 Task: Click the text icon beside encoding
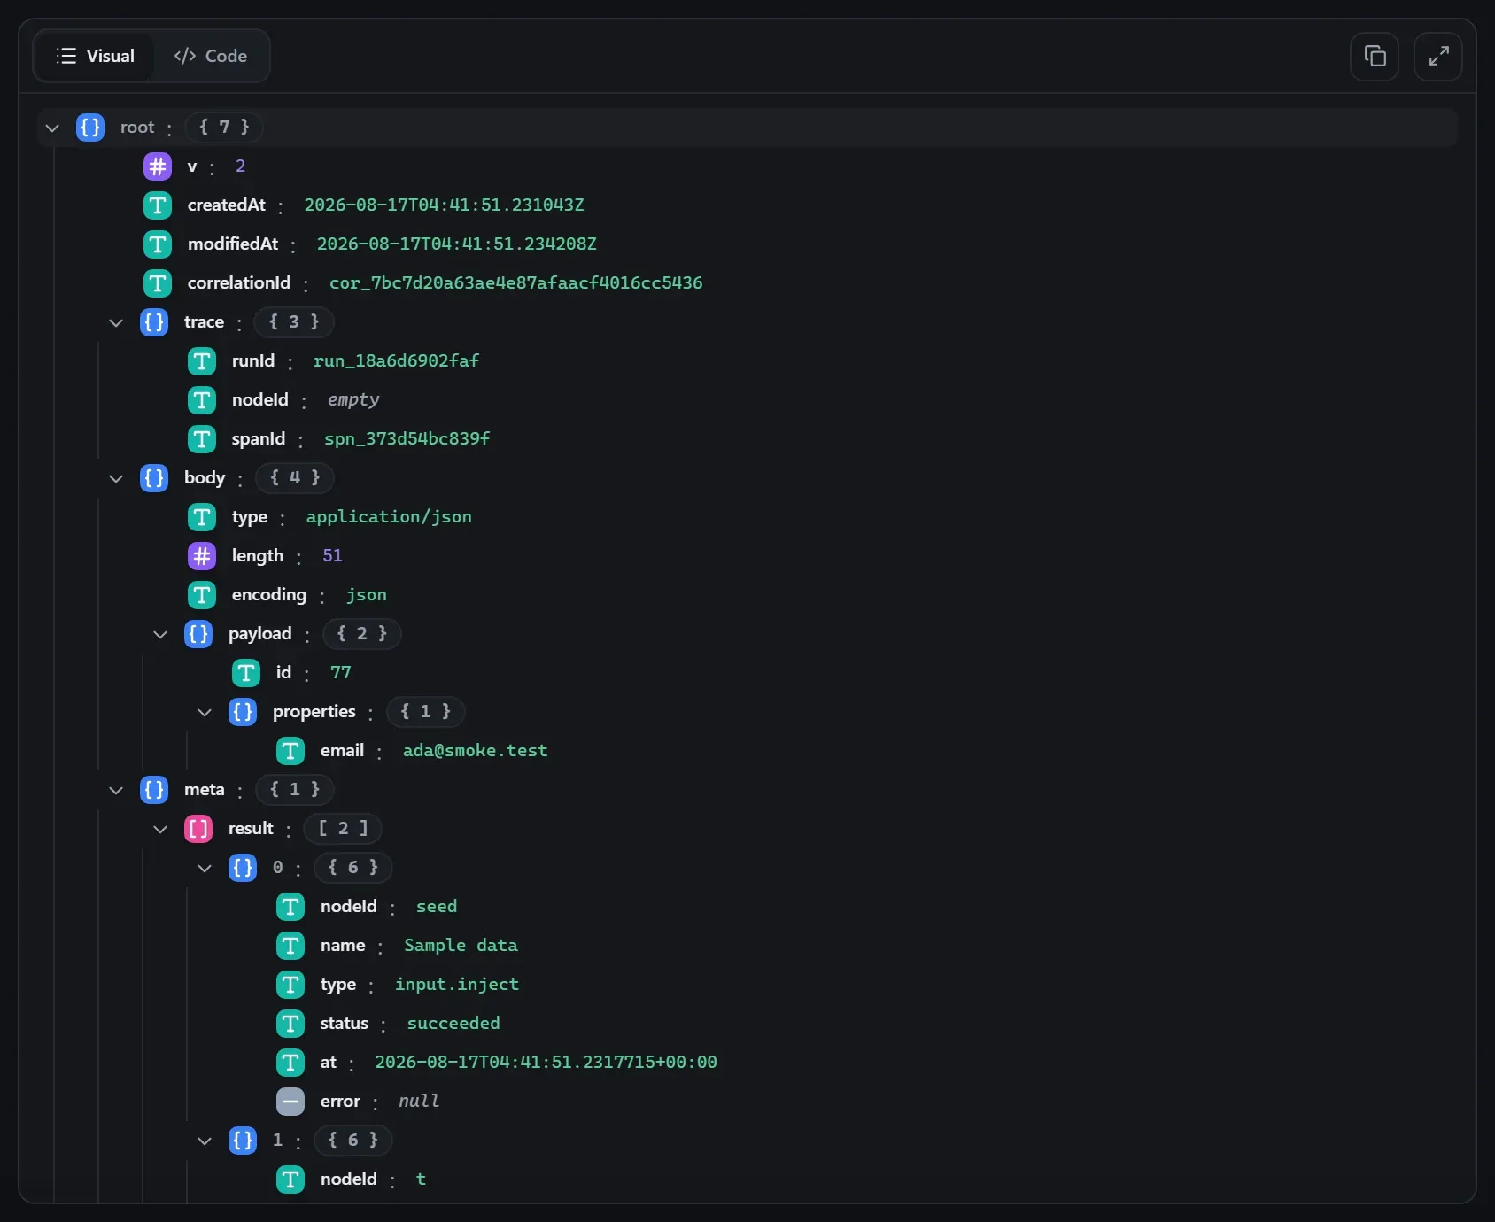202,595
